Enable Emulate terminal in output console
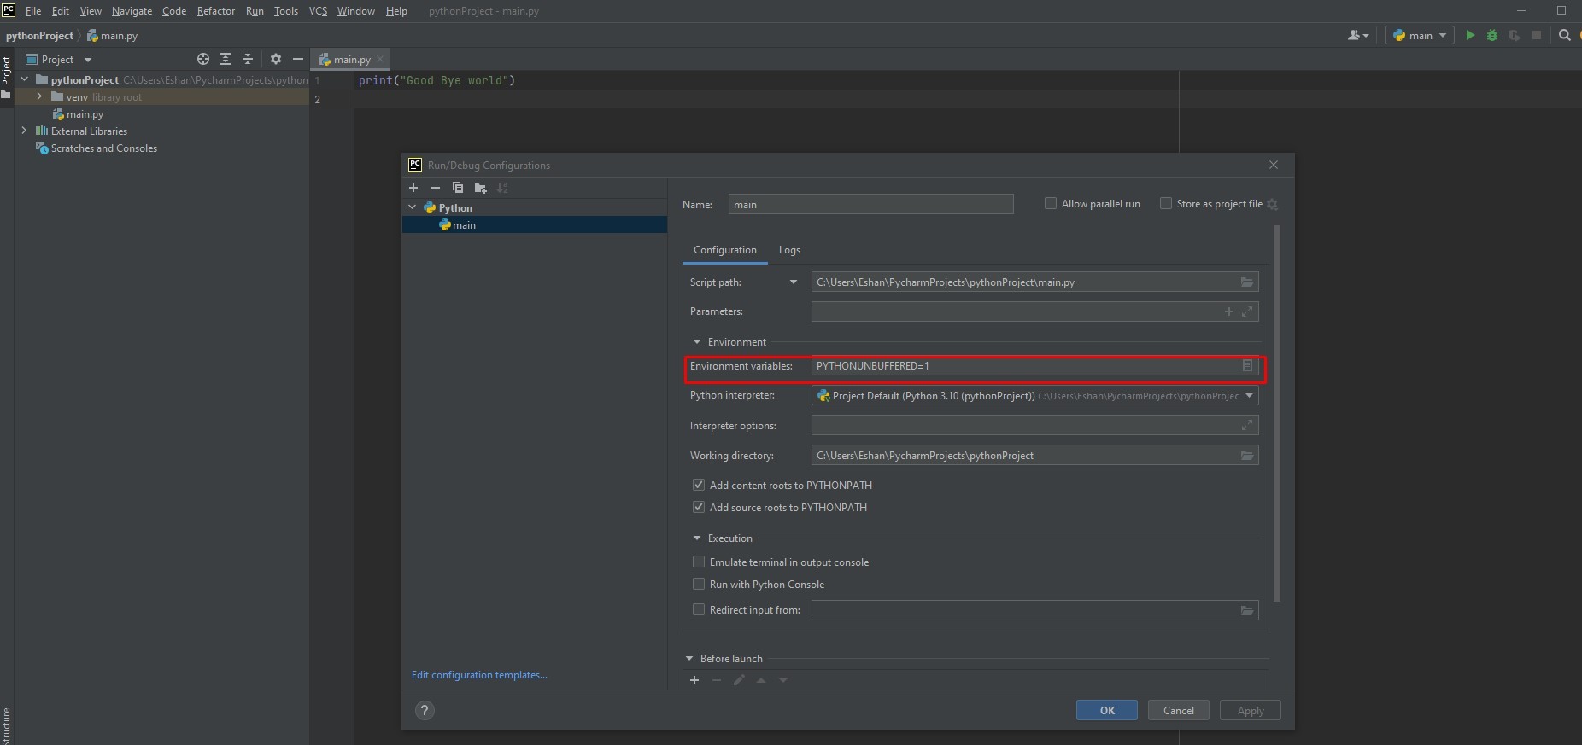This screenshot has height=745, width=1582. [699, 562]
